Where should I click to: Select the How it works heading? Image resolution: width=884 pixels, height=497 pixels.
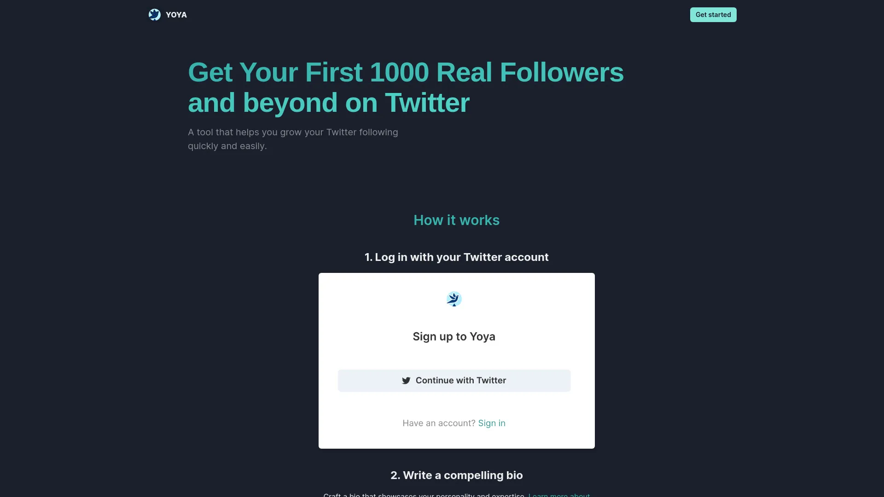coord(456,220)
